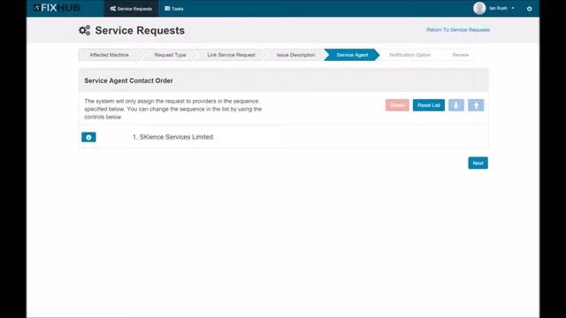The width and height of the screenshot is (566, 318).
Task: Click the power logout icon
Action: click(529, 9)
